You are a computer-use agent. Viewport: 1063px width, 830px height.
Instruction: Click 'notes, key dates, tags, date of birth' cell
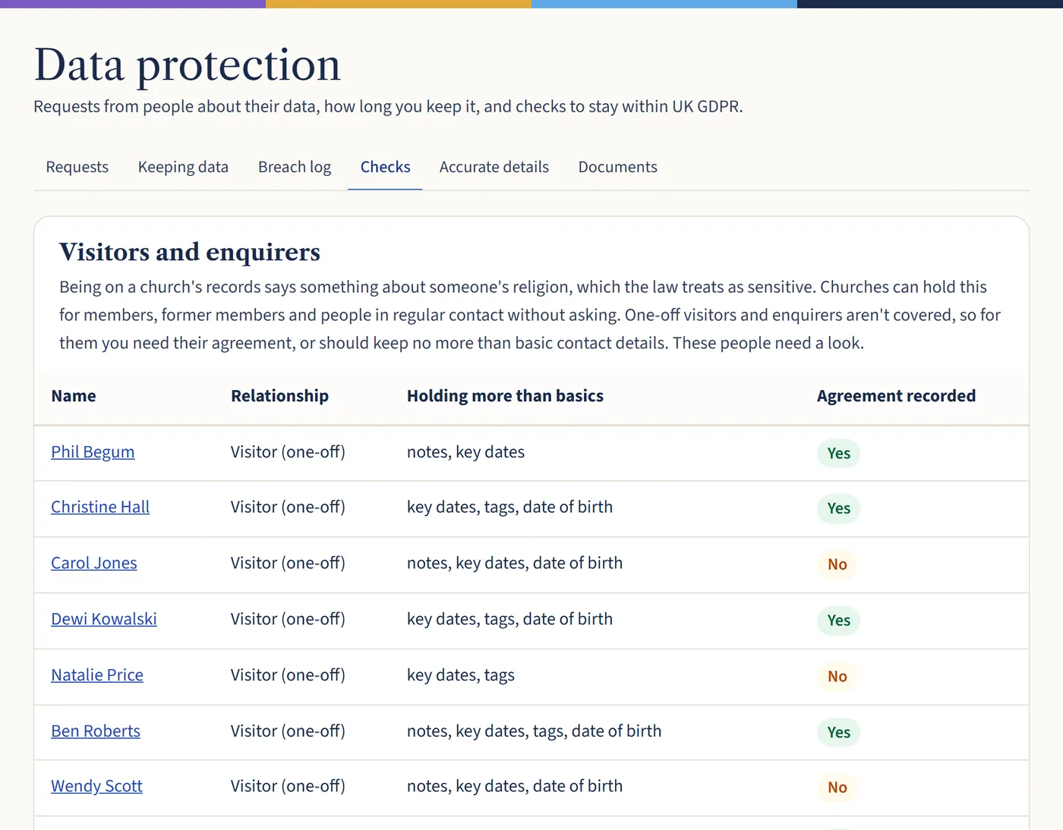coord(534,731)
